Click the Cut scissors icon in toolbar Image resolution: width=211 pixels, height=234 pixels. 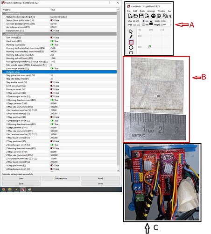(x=170, y=16)
